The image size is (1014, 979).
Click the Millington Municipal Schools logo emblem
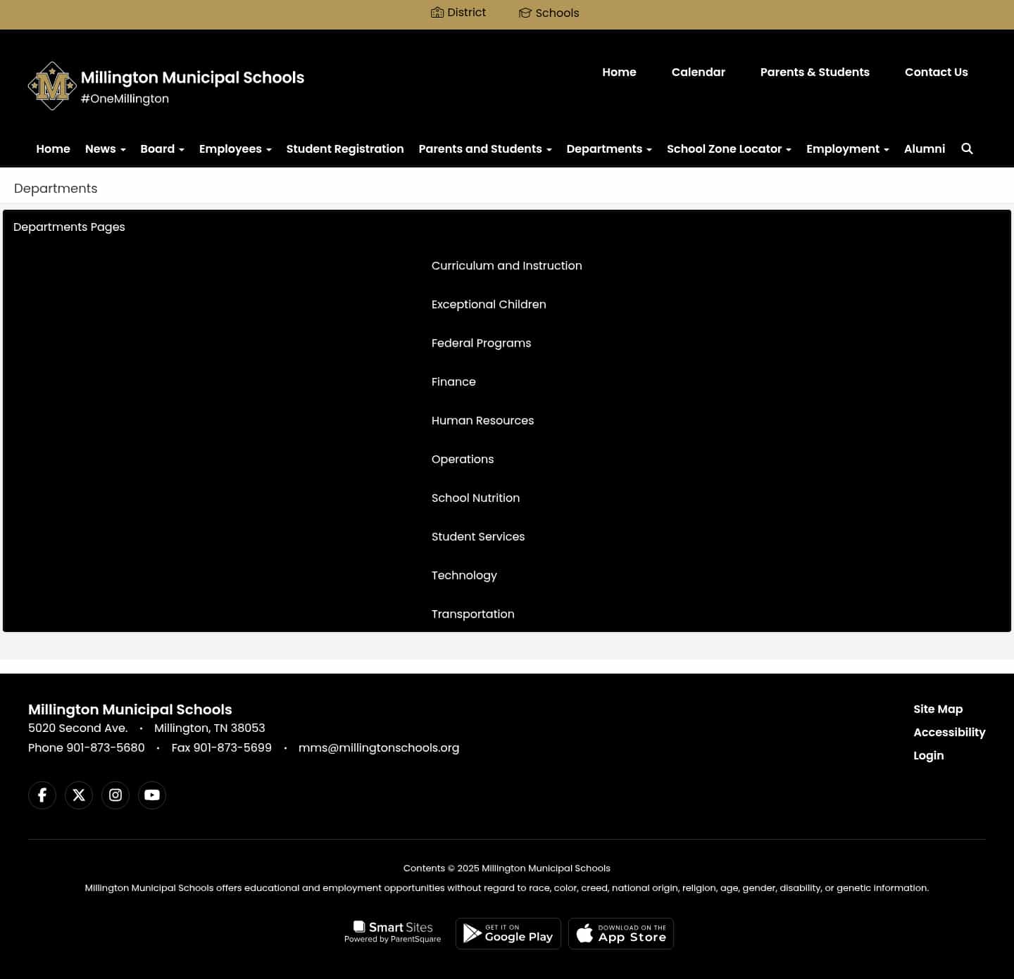(52, 86)
